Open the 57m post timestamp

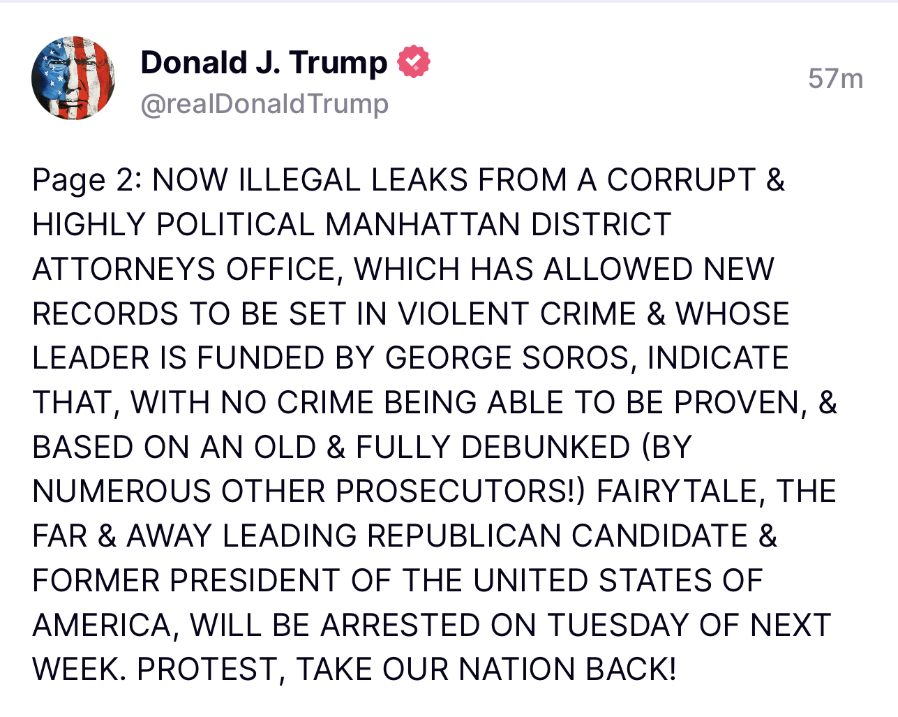click(835, 78)
